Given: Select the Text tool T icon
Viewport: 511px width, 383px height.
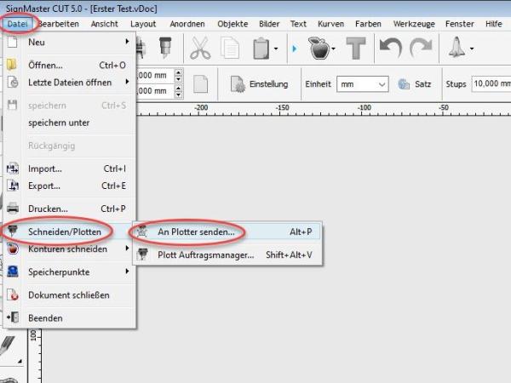Looking at the screenshot, I should click(x=357, y=49).
